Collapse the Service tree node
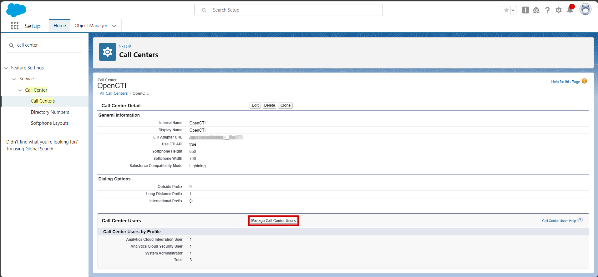This screenshot has width=598, height=277. pos(14,79)
